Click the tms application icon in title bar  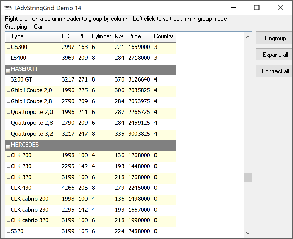[8, 8]
